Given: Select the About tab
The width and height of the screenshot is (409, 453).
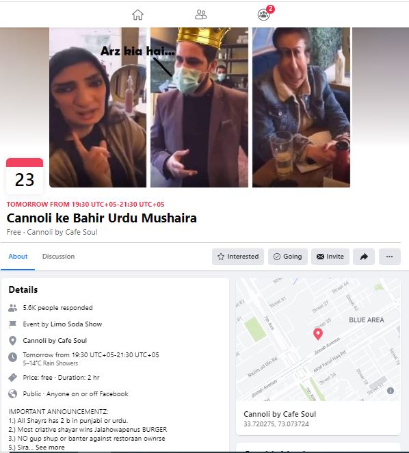Looking at the screenshot, I should click(18, 256).
